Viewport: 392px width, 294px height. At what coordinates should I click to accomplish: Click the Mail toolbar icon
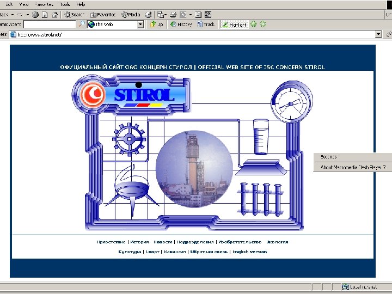pyautogui.click(x=160, y=15)
